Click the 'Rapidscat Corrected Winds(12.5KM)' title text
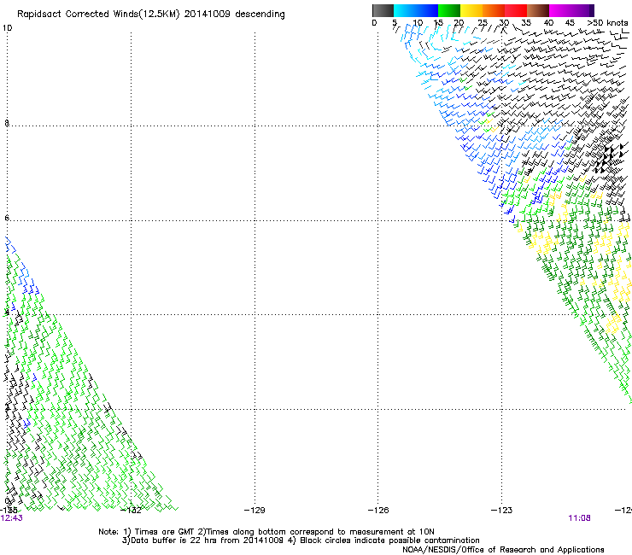 click(x=98, y=14)
